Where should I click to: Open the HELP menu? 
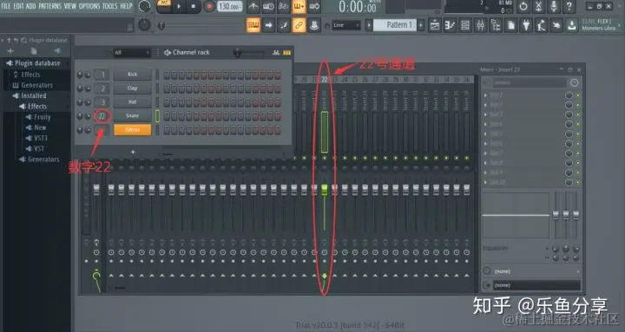point(127,6)
